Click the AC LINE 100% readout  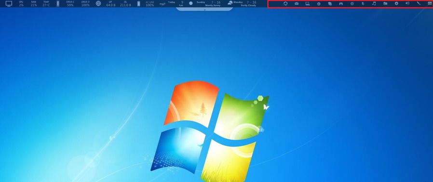pos(149,3)
